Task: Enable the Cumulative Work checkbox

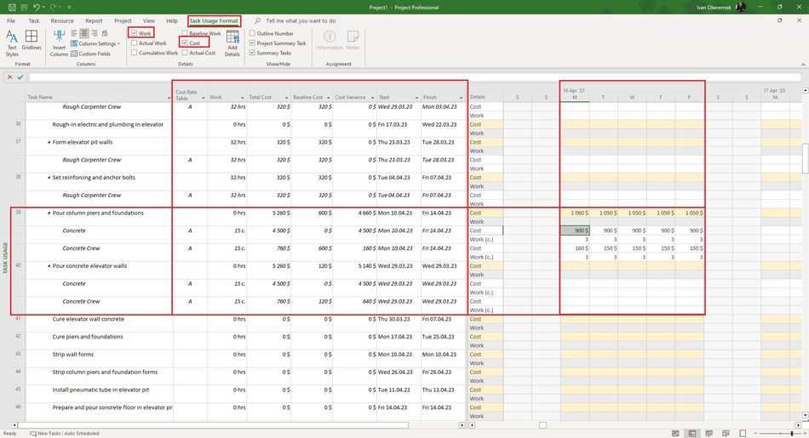Action: tap(135, 53)
